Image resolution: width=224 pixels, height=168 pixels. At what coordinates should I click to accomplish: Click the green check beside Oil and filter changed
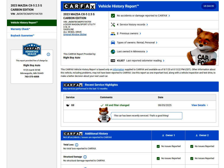pos(102,105)
